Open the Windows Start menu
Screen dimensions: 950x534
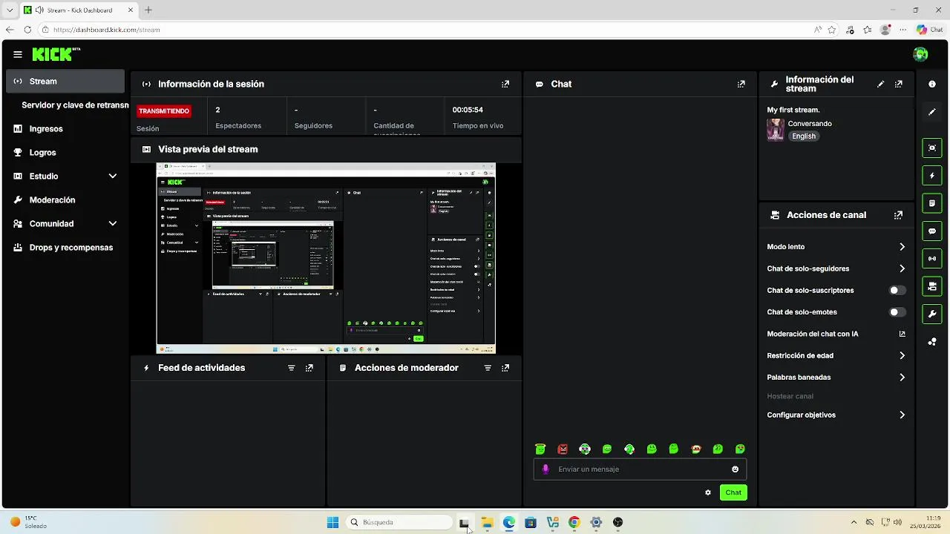(332, 522)
